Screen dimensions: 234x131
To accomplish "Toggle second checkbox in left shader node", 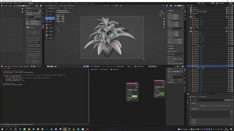I will [128, 94].
